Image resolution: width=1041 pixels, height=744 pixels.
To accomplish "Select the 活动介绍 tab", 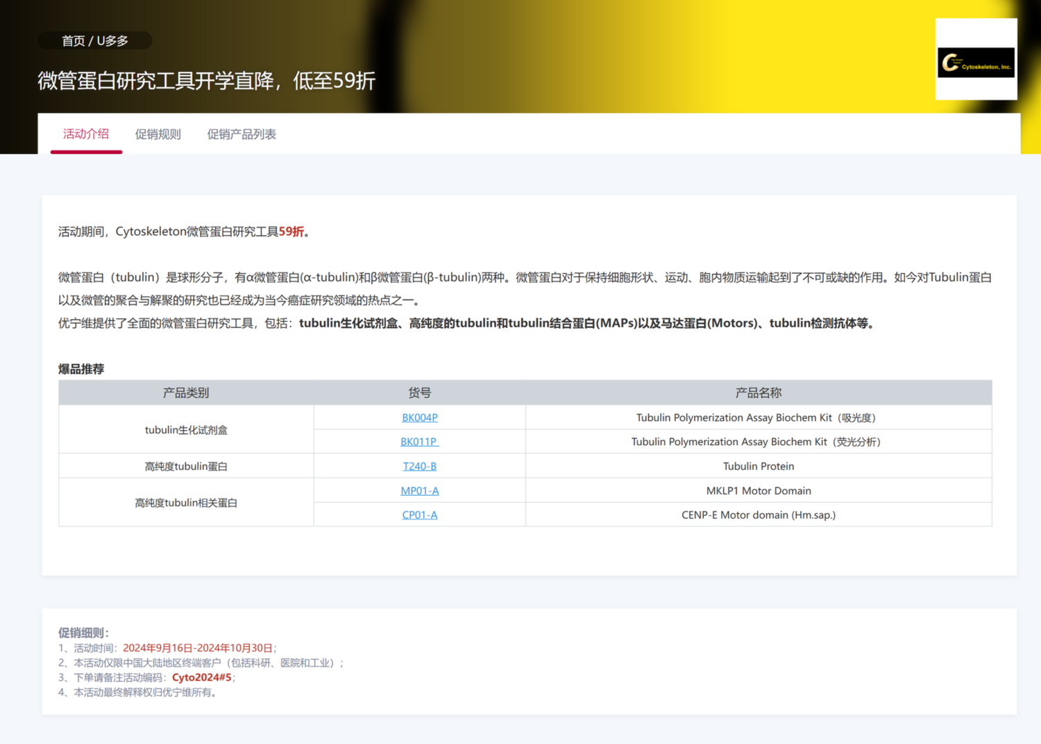I will tap(85, 134).
